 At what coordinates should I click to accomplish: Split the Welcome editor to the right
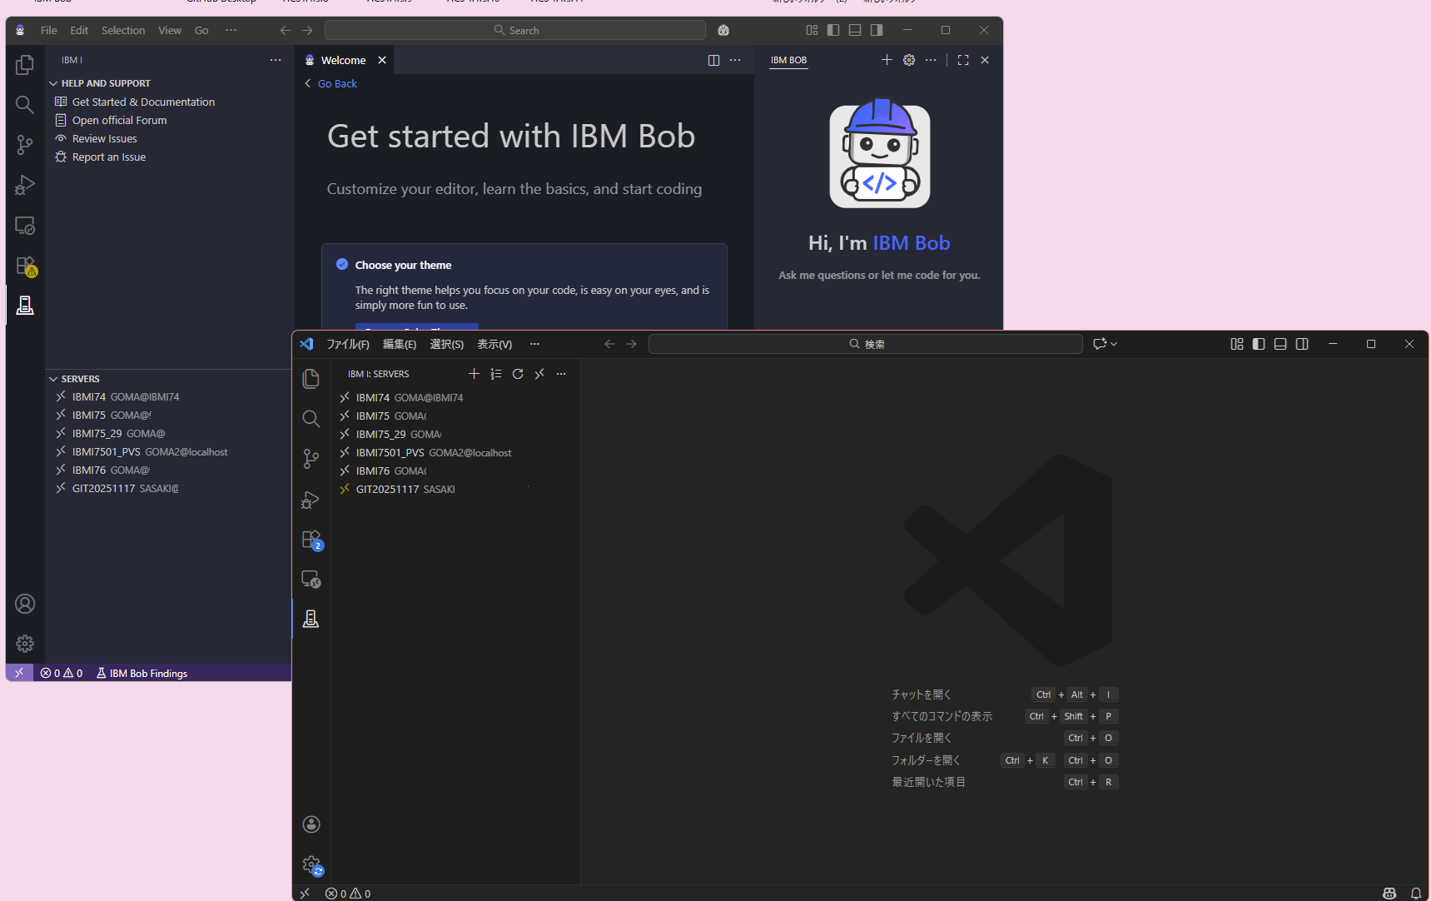[x=713, y=60]
